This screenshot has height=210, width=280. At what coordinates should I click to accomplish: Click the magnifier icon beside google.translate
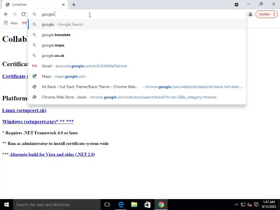pyautogui.click(x=34, y=35)
